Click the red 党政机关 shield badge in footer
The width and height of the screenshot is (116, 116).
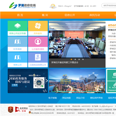click(11, 110)
